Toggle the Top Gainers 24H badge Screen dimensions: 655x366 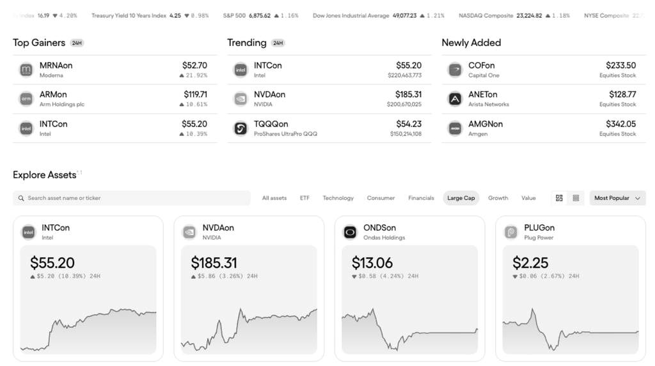point(77,43)
